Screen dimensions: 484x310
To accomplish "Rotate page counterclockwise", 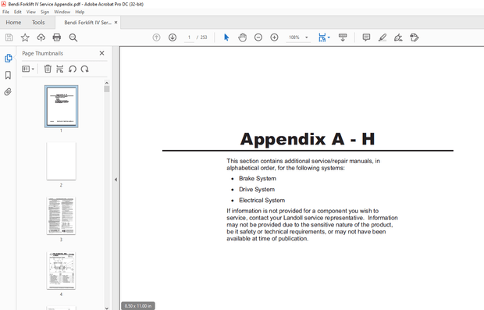I will [x=73, y=69].
